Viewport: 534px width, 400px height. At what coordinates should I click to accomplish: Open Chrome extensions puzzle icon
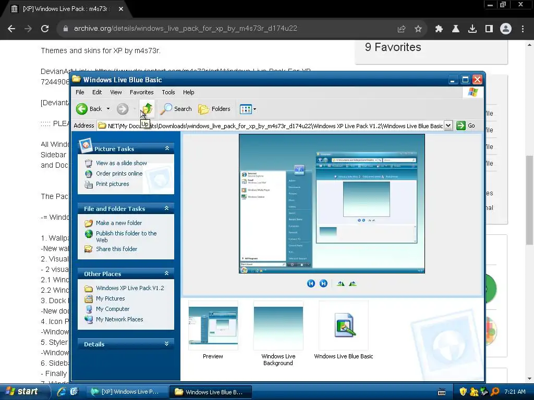[439, 29]
